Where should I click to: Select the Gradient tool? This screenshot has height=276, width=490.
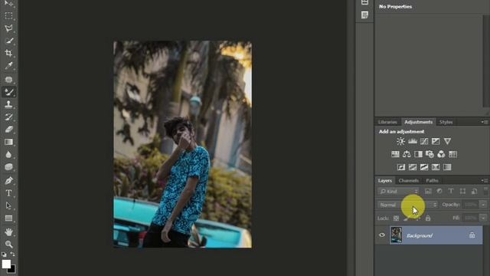tap(8, 142)
